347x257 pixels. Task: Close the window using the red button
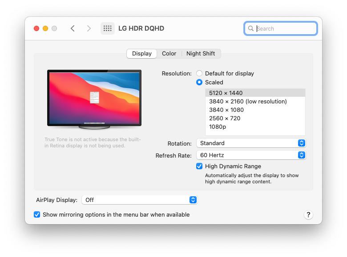[x=36, y=28]
